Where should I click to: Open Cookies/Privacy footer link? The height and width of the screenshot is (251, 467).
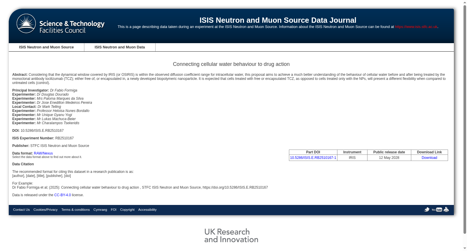click(46, 210)
